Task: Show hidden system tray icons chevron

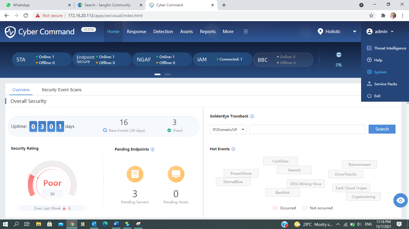Action: point(338,224)
